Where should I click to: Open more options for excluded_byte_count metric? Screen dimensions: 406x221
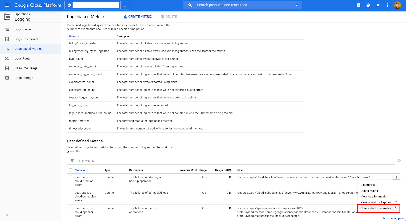[x=300, y=67]
